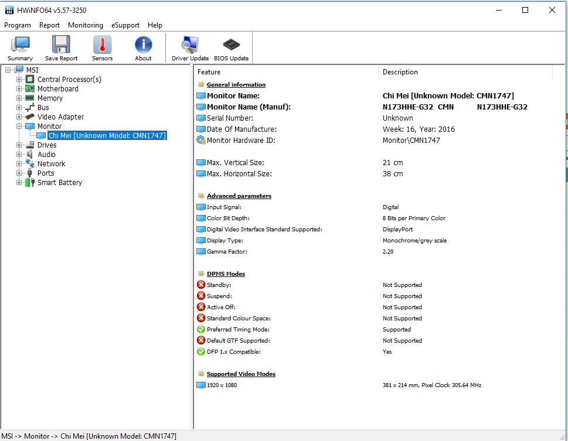Viewport: 568px width, 441px height.
Task: Open the eSupport menu
Action: pos(125,25)
